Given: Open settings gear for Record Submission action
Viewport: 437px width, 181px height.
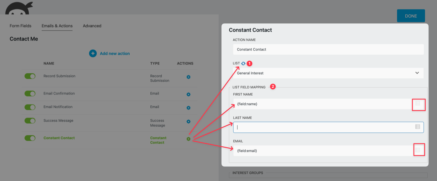Looking at the screenshot, I should (188, 77).
